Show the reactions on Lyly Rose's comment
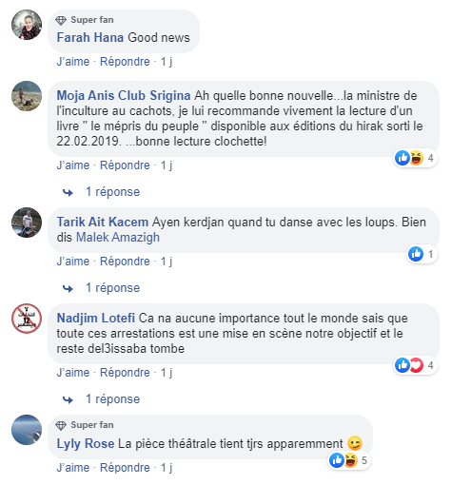The image size is (471, 485). (x=349, y=460)
